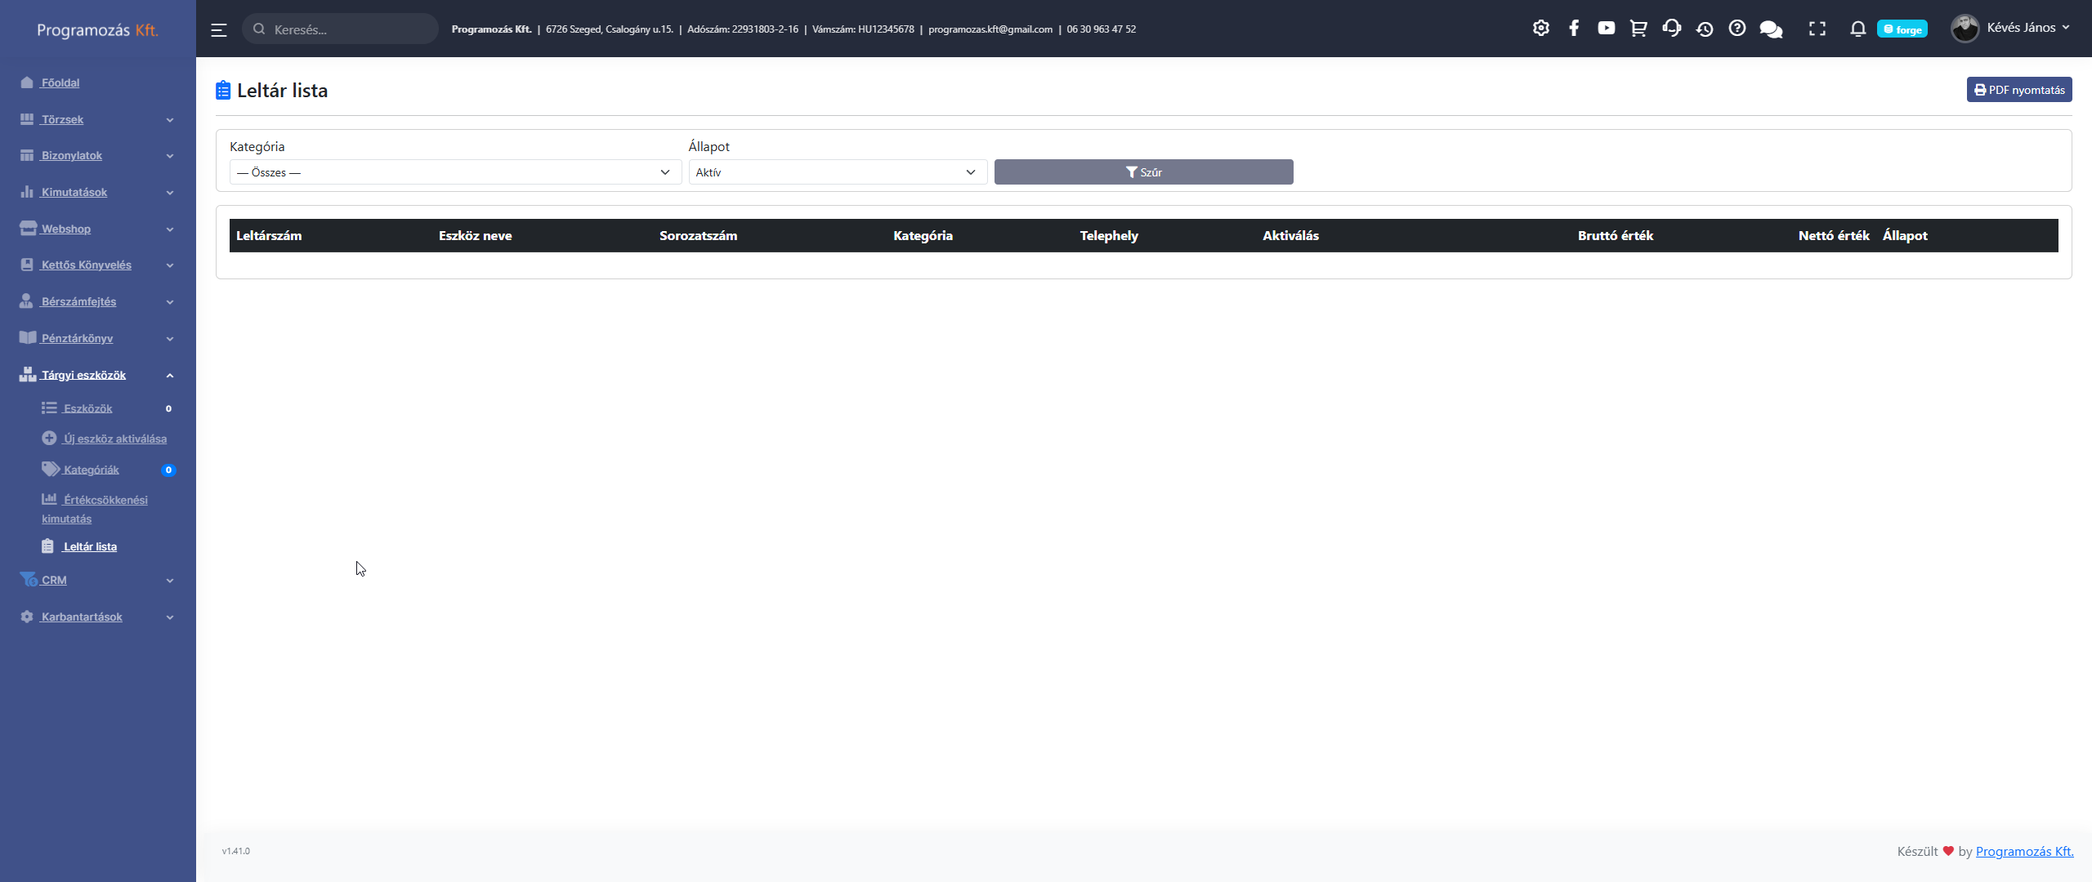Open the shopping cart icon

(1638, 29)
